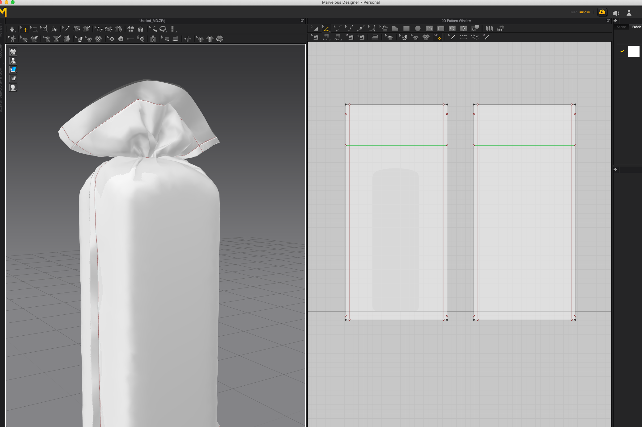Activate the Steam iron tool
642x427 pixels.
[x=375, y=37]
